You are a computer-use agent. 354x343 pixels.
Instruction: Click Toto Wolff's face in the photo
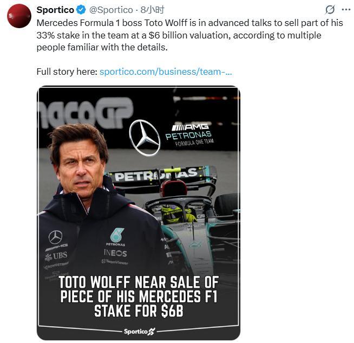coord(81,161)
